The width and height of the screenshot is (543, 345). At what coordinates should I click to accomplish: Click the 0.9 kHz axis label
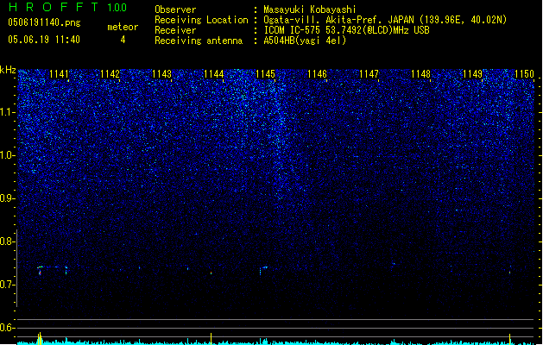click(7, 198)
